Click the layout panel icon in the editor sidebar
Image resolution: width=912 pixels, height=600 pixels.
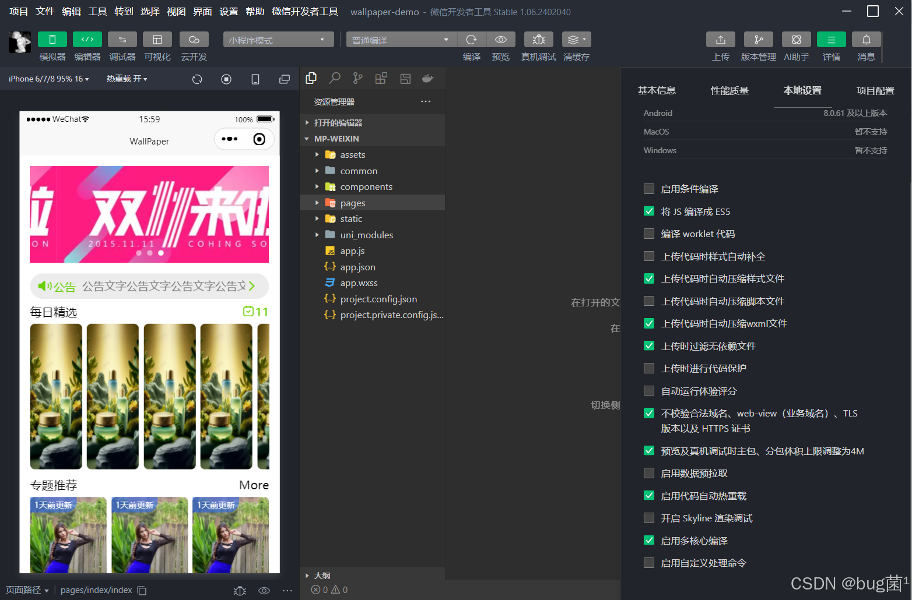tap(405, 79)
